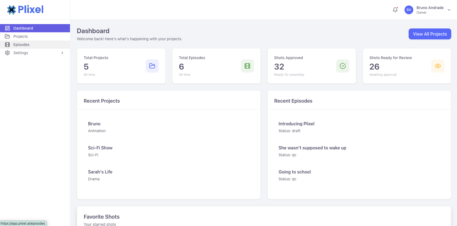Go to Dashboard in the sidebar
The height and width of the screenshot is (226, 457).
pos(23,28)
